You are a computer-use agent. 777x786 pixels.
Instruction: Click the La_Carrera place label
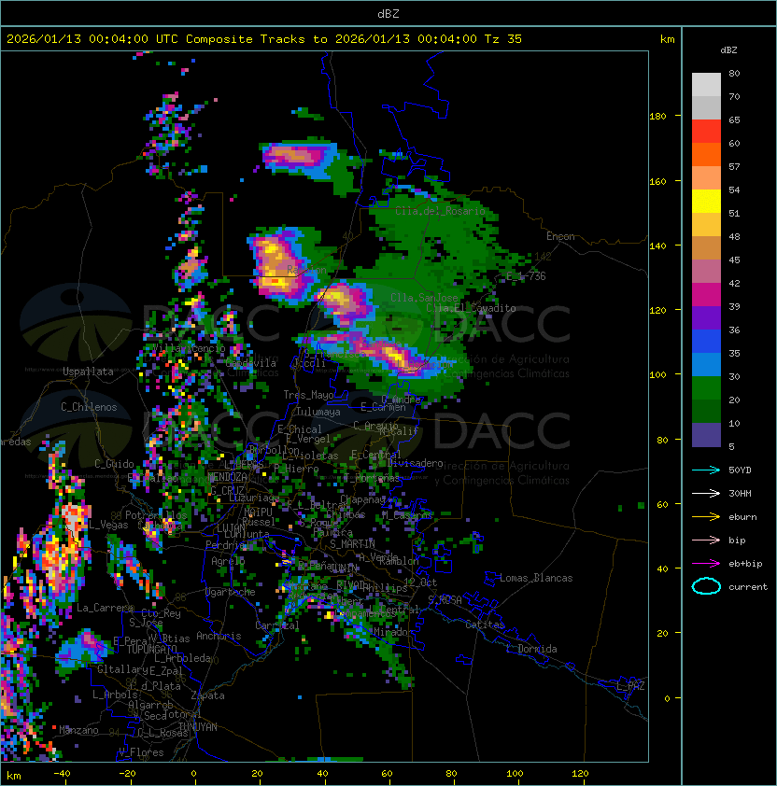pyautogui.click(x=105, y=608)
